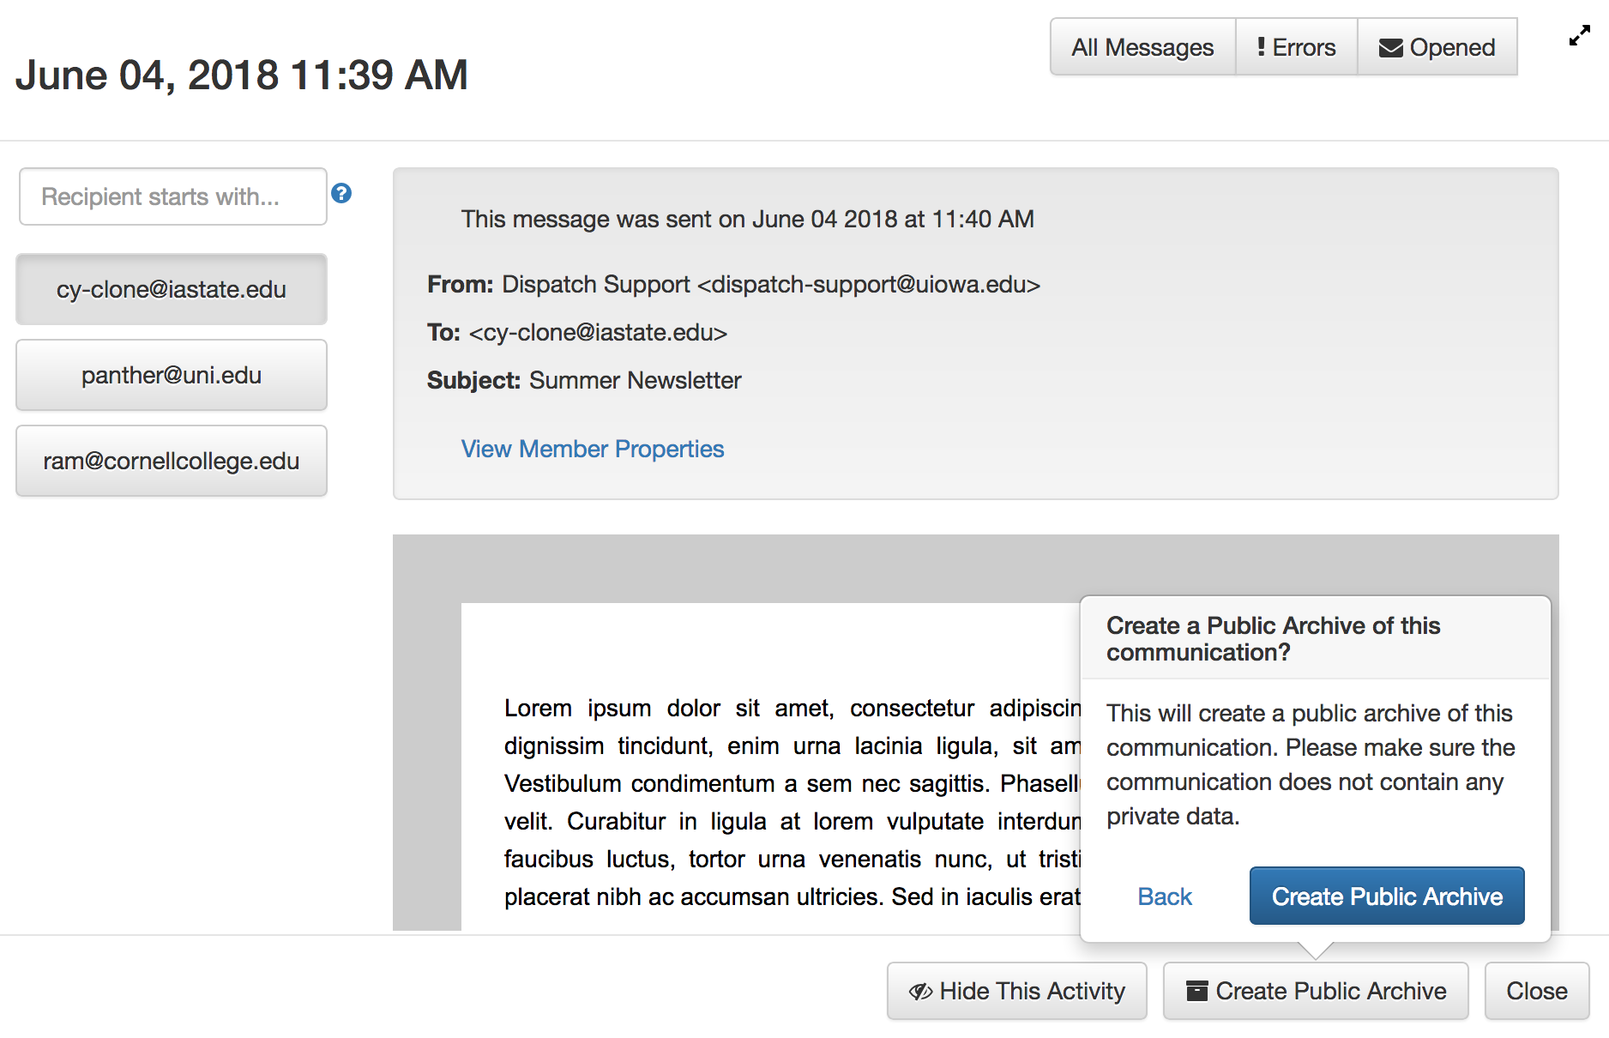Image resolution: width=1609 pixels, height=1038 pixels.
Task: Close the message activity dialog
Action: coord(1536,991)
